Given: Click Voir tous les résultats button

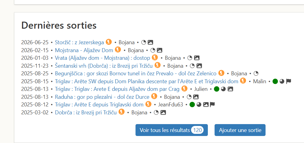Looking at the screenshot, I should point(172,130).
